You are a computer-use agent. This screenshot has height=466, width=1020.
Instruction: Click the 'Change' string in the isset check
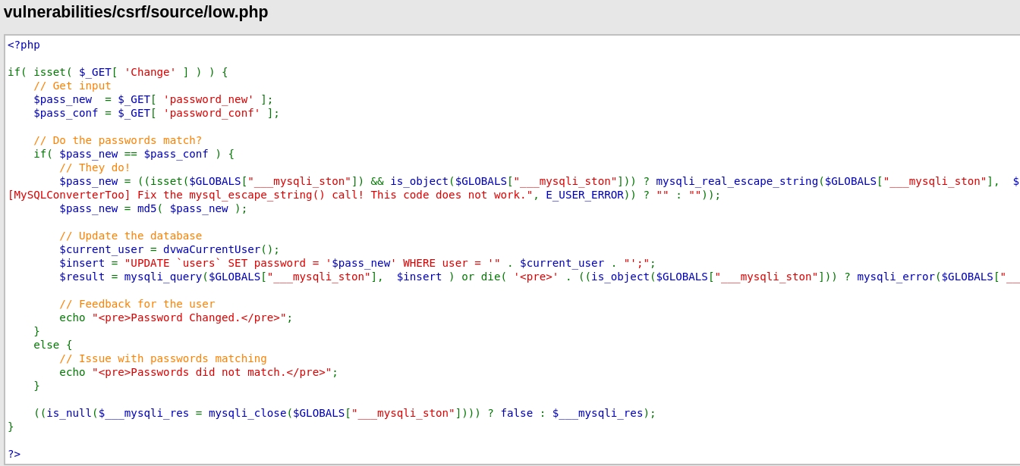pos(150,72)
